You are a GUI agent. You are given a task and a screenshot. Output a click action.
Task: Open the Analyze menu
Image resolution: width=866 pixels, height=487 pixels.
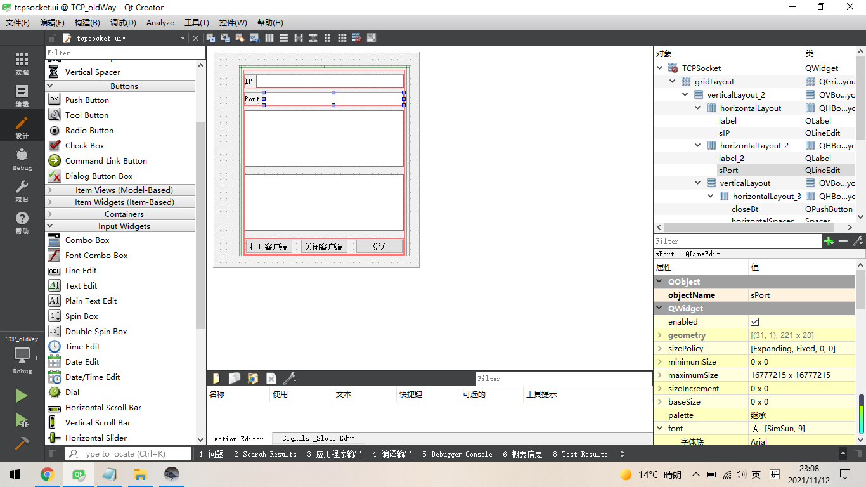(x=160, y=22)
